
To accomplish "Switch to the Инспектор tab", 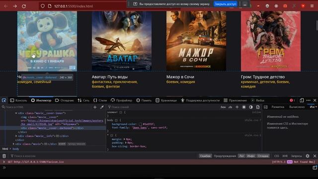I will pos(41,100).
